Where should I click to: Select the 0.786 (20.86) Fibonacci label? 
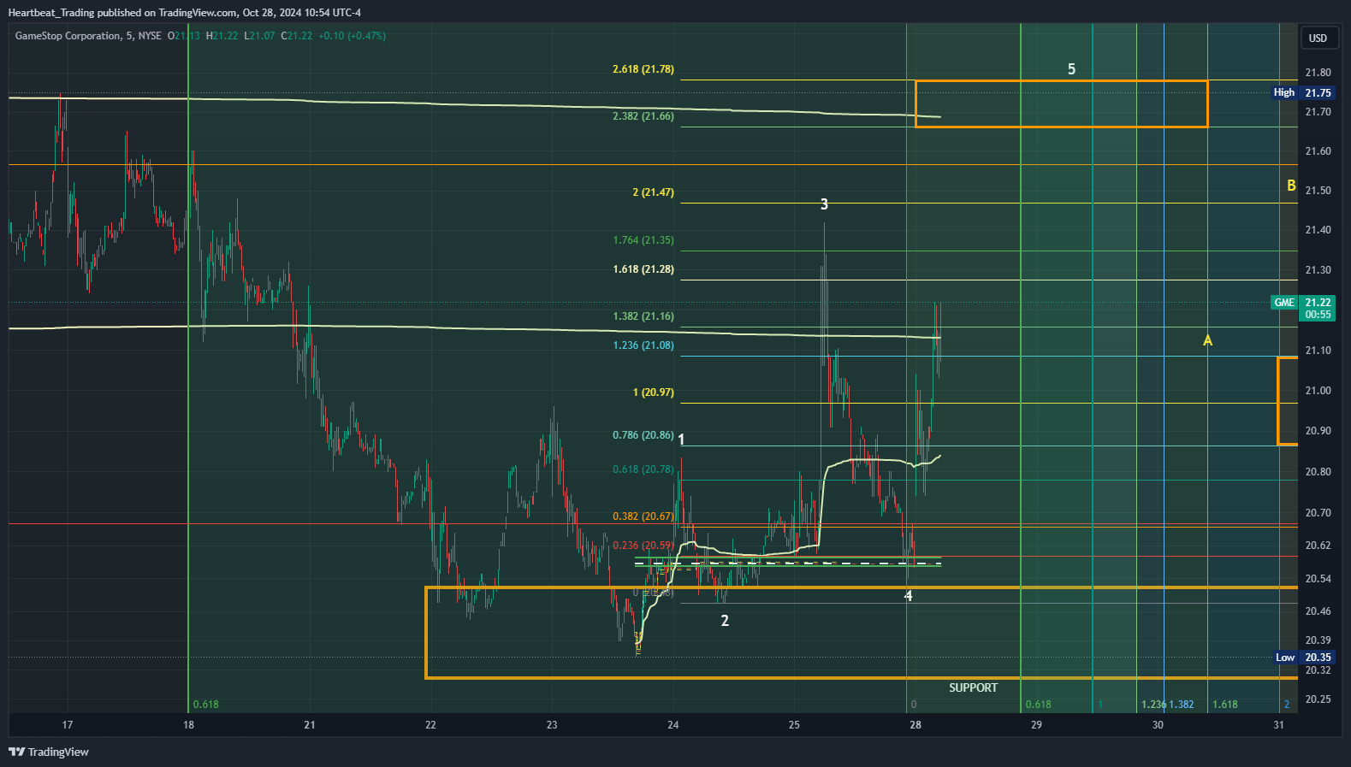coord(643,435)
